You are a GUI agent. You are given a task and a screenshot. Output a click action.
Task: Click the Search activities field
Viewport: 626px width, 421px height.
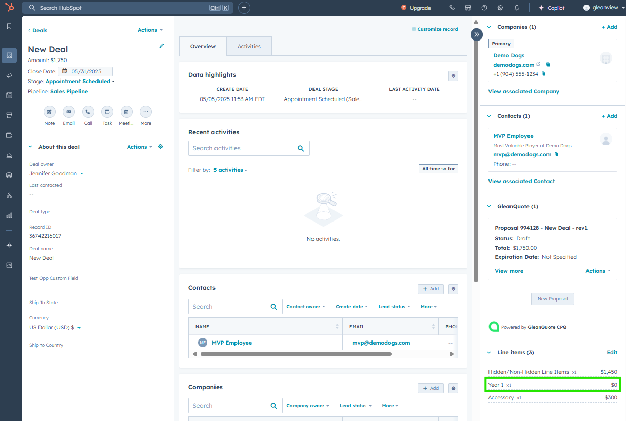249,148
